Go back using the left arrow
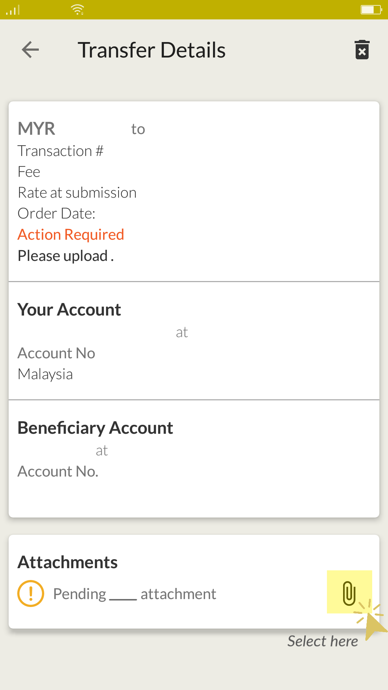 tap(31, 50)
